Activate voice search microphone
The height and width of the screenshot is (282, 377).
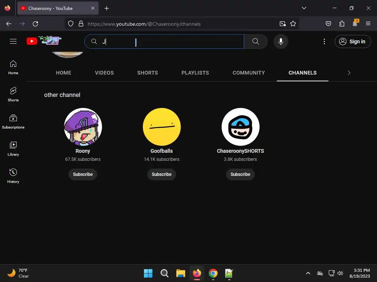point(281,41)
